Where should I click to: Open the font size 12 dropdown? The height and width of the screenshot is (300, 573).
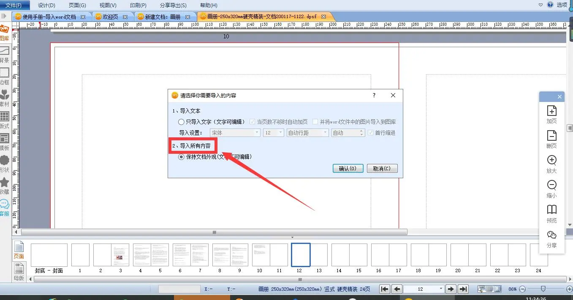pyautogui.click(x=274, y=133)
